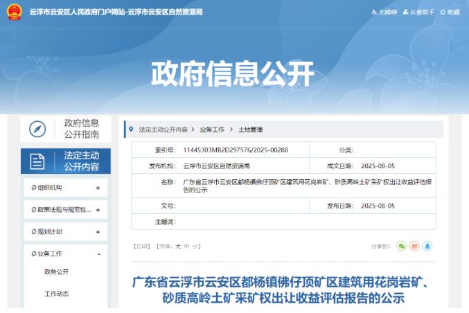
Task: Open 长者助手 elder assistant mode
Action: tap(420, 12)
